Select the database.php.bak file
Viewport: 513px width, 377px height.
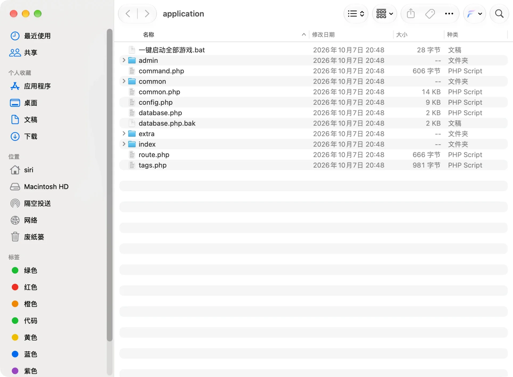(313, 123)
